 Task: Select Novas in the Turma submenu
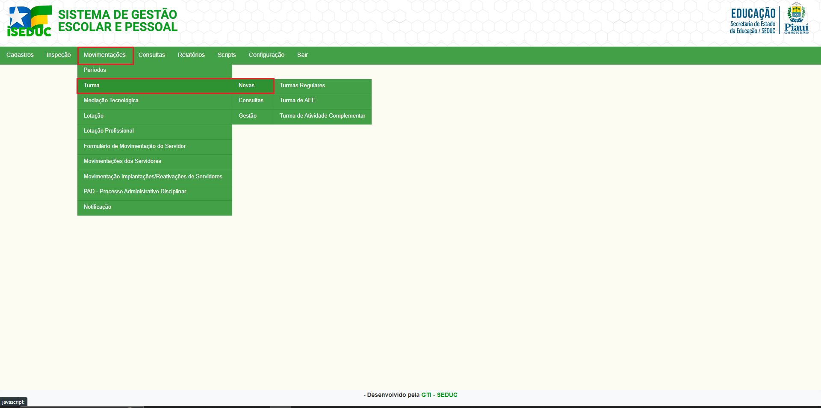coord(246,86)
